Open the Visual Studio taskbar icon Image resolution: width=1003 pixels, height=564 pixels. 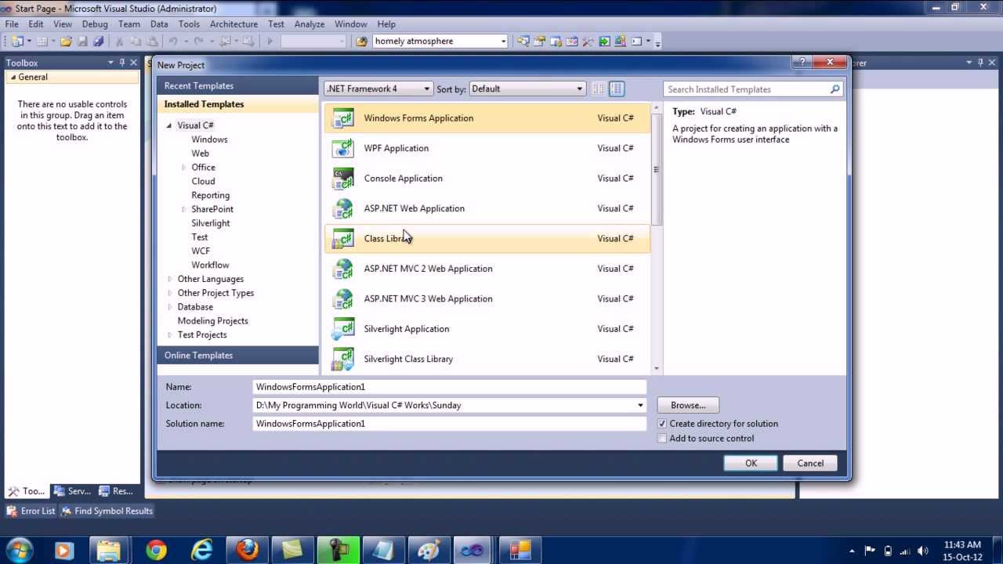pos(472,551)
